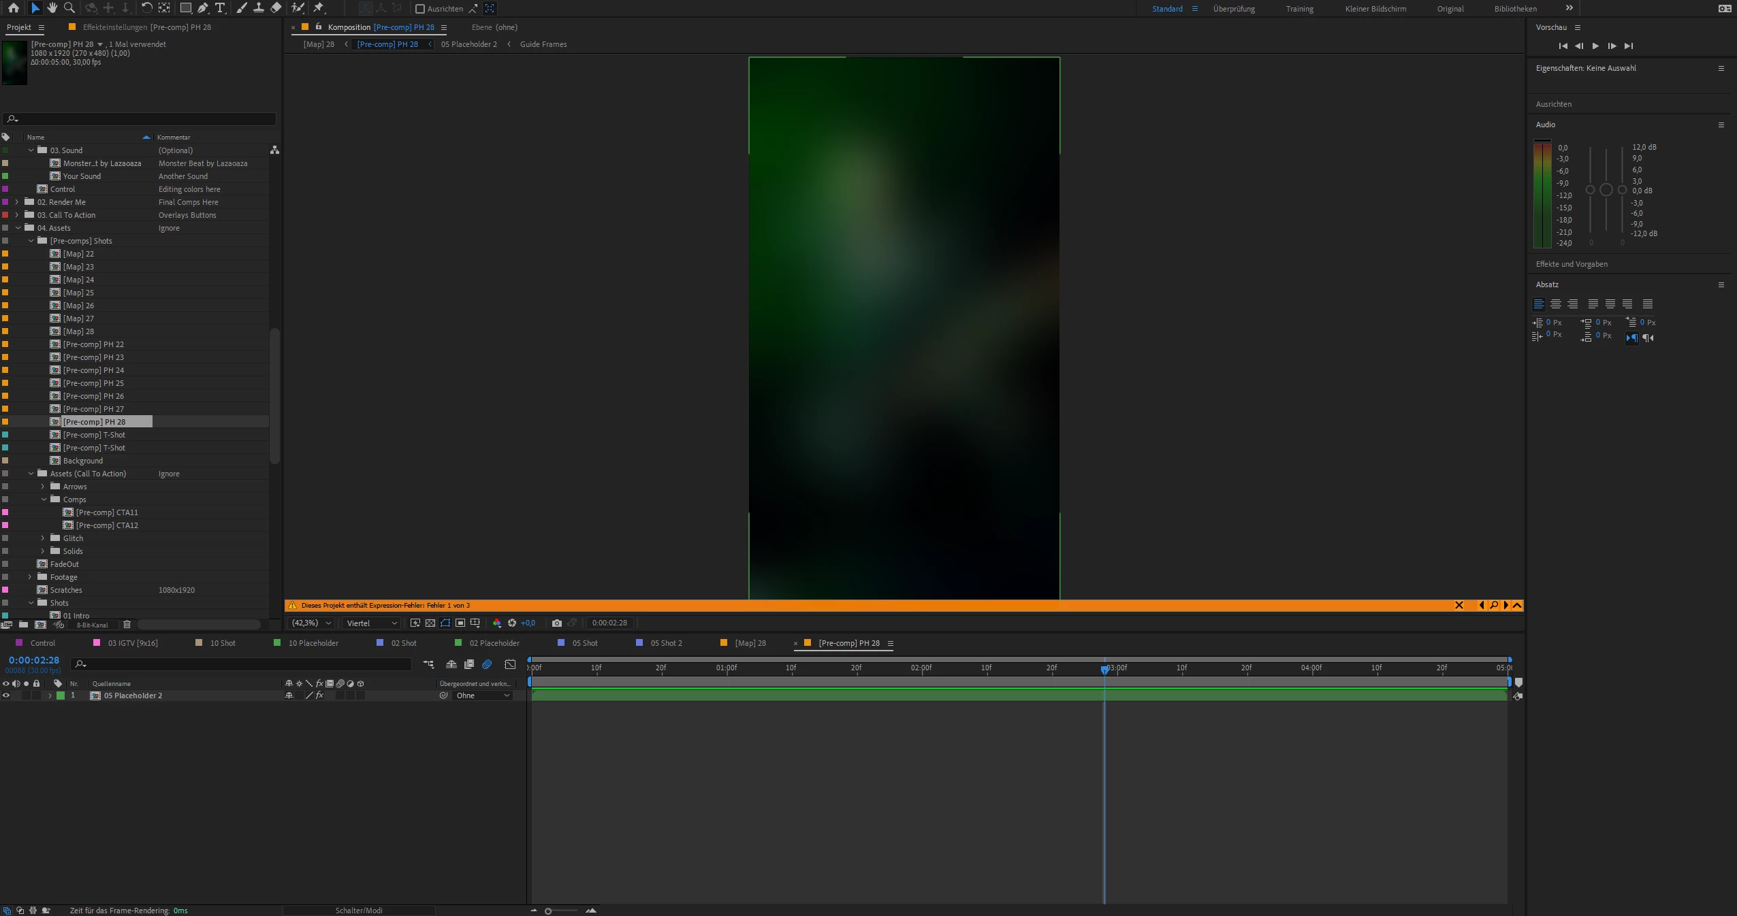Screen dimensions: 1737x916
Task: Click the Puppet Pin tool
Action: pos(319,8)
